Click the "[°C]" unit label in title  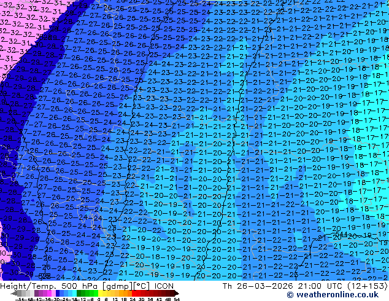coord(141,286)
